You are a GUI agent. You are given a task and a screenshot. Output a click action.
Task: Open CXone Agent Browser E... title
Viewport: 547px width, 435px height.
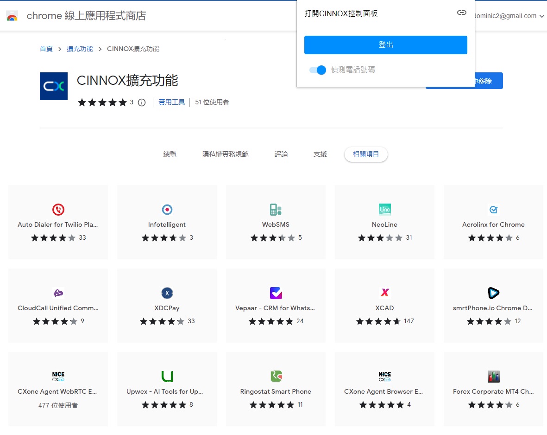(384, 392)
